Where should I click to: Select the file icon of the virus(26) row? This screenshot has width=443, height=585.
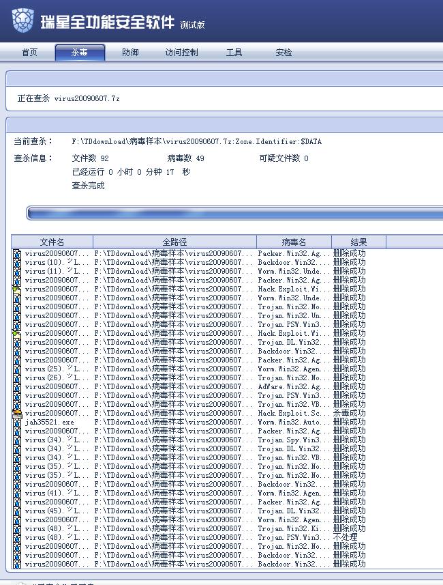tap(17, 378)
